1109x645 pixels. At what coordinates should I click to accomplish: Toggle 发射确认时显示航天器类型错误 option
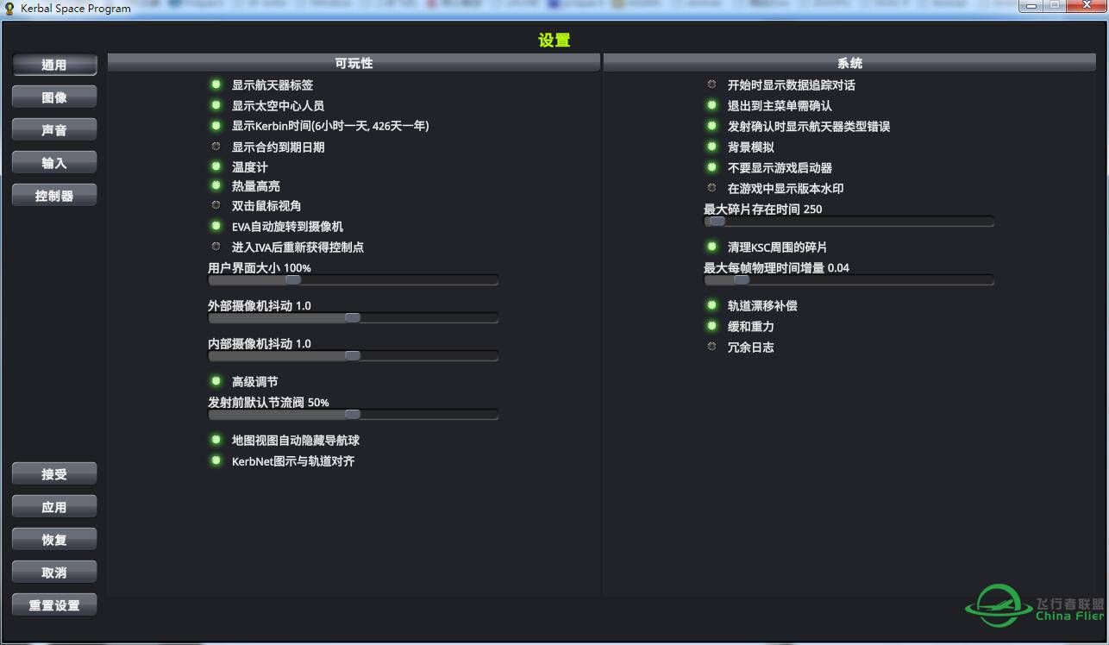(x=711, y=126)
